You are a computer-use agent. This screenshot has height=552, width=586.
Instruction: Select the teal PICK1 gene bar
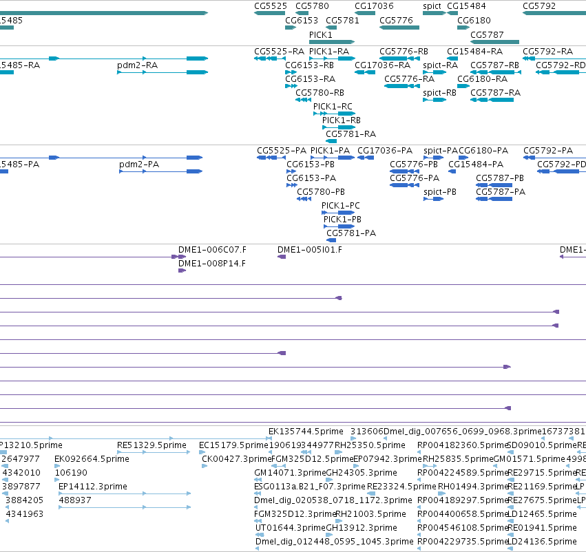click(332, 42)
